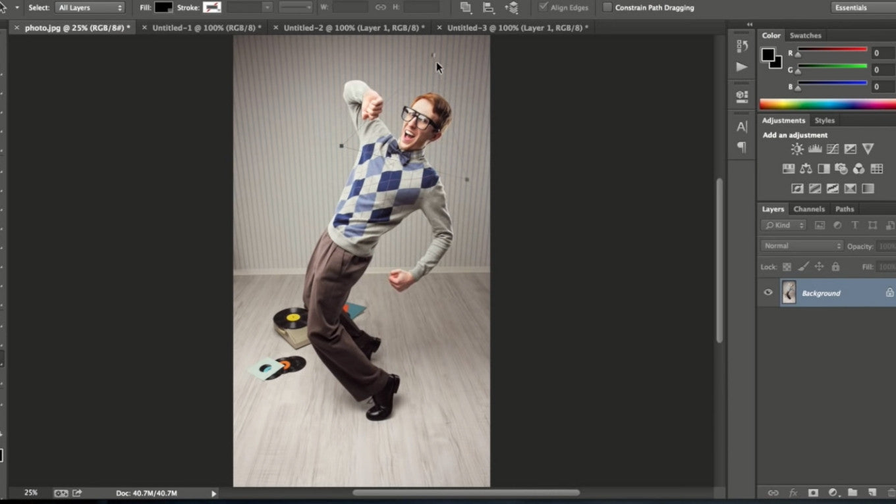Toggle lock transparent pixels
Screen dimensions: 896x504
click(787, 267)
